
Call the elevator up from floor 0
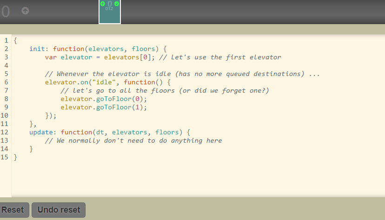[25, 11]
